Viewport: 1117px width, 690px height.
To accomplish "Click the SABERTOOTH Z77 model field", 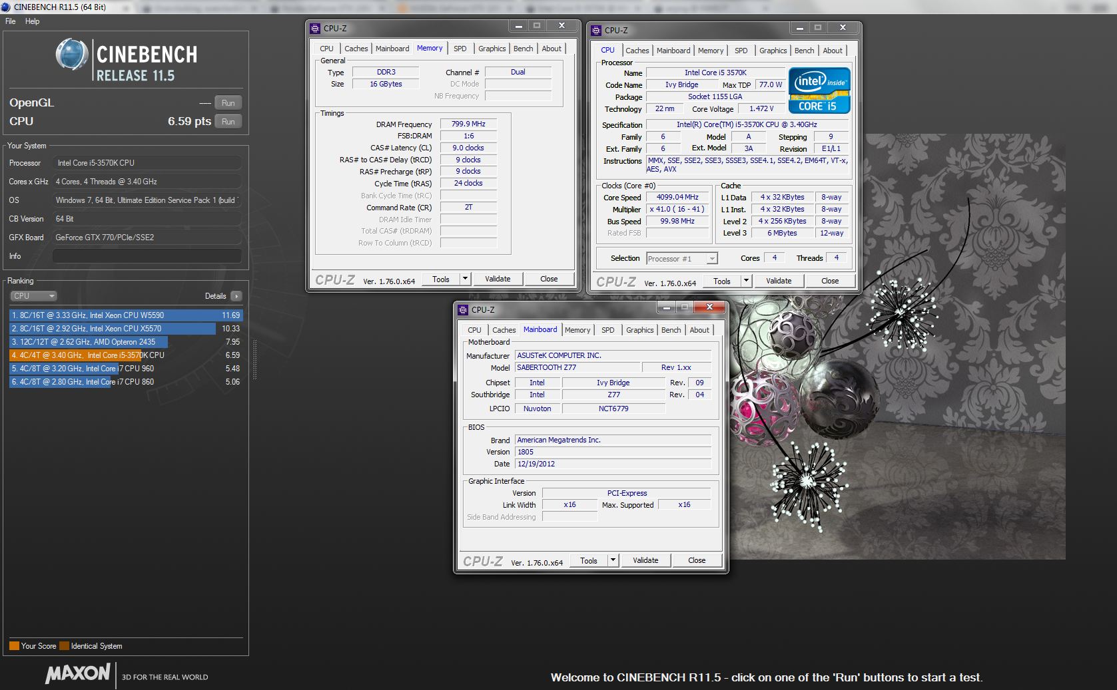I will (x=577, y=368).
